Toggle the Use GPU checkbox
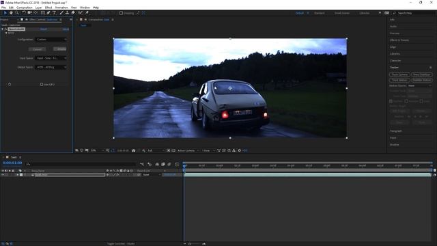 [42, 84]
